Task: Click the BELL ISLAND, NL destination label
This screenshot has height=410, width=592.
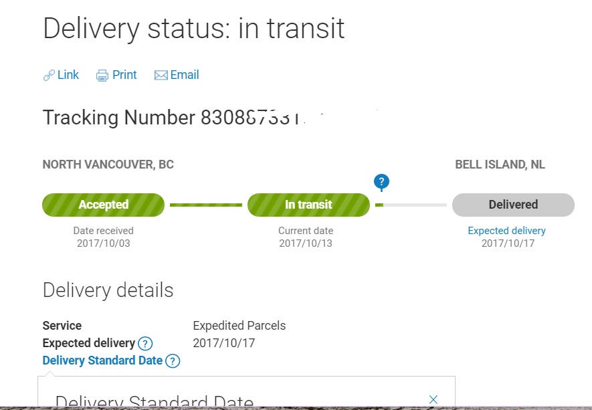Action: tap(500, 165)
